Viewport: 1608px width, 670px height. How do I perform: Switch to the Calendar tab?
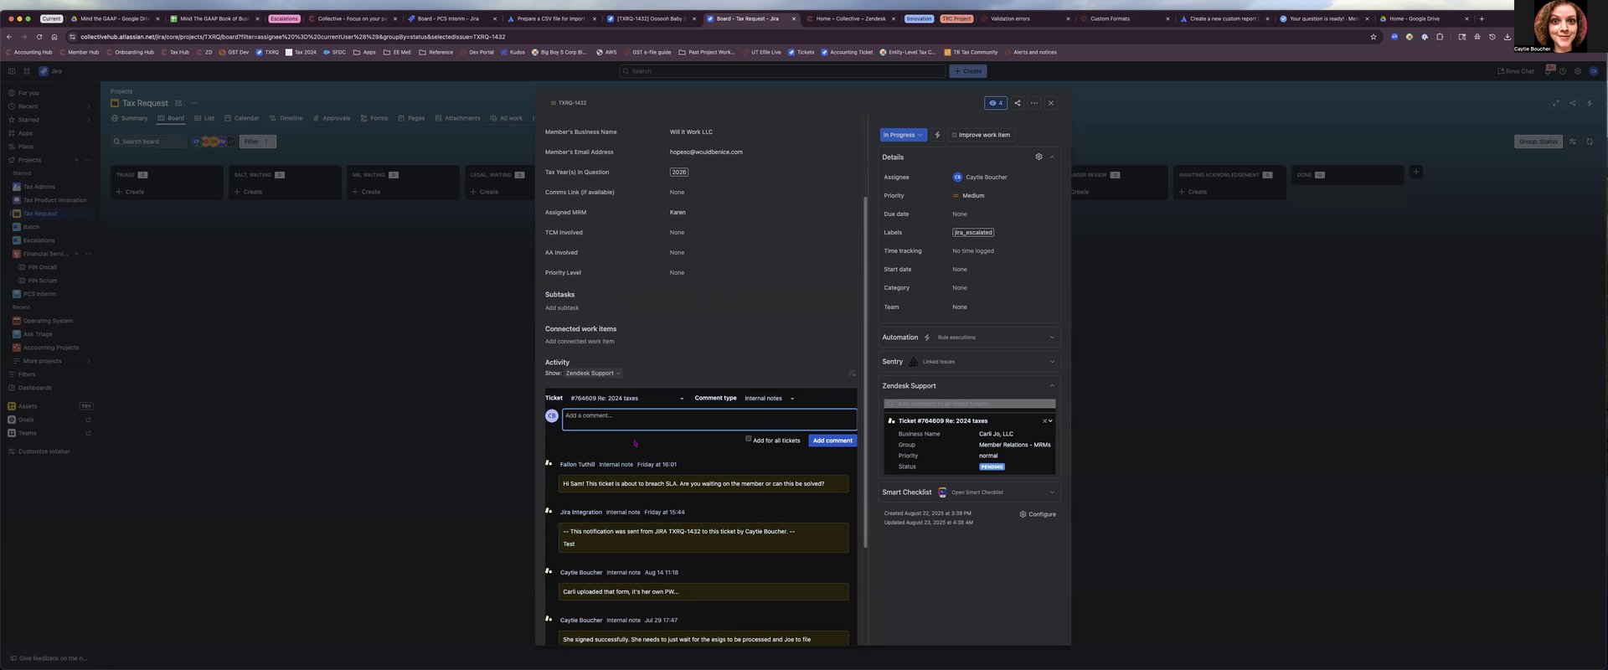point(242,118)
